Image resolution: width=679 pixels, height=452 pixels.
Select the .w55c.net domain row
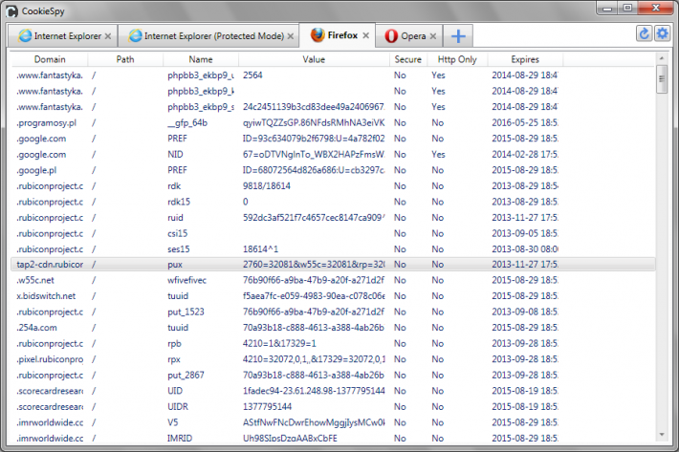point(333,280)
